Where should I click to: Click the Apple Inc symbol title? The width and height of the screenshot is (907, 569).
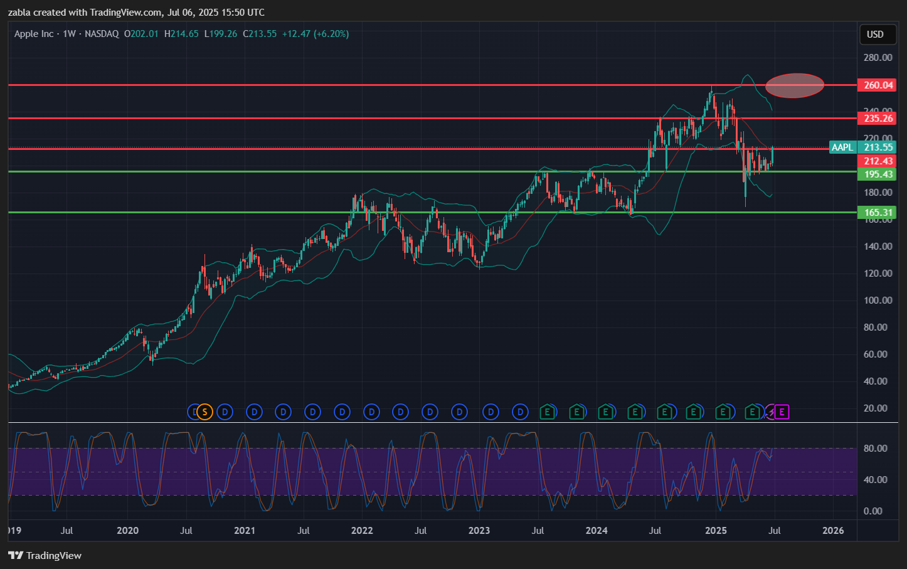[34, 34]
